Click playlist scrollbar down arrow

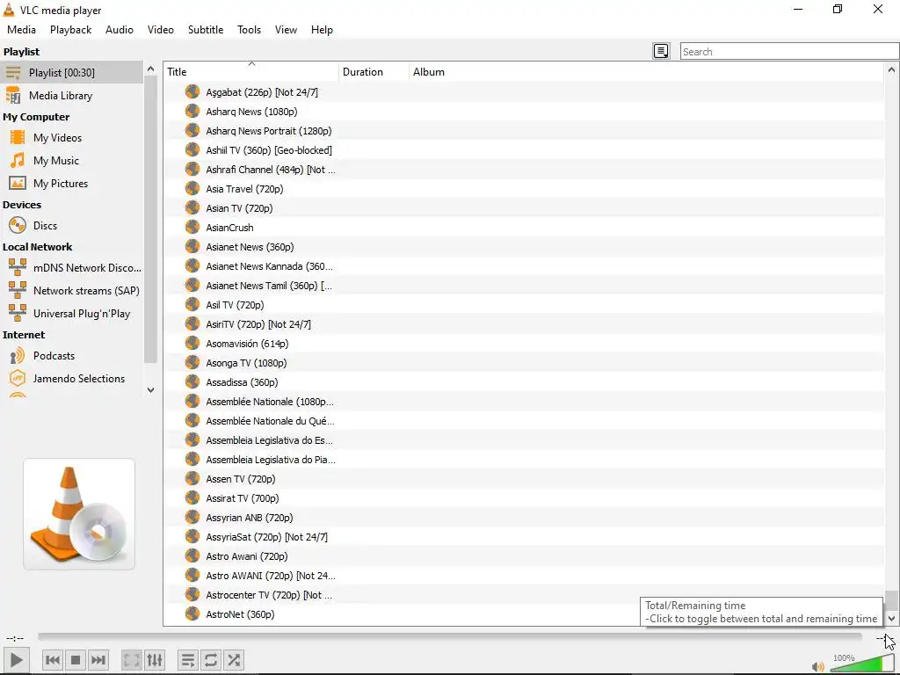[x=891, y=618]
